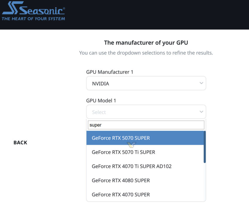Choose GeForce RTX 5070 SUPER from list

pos(121,138)
